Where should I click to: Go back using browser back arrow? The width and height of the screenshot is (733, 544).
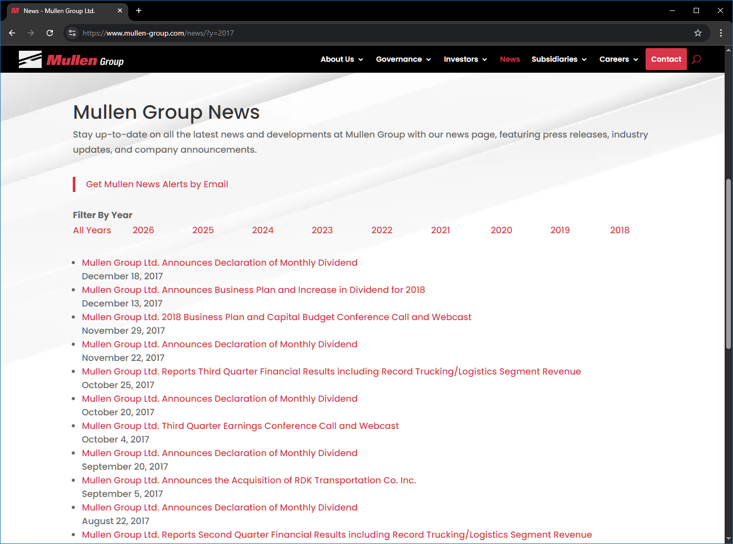coord(12,33)
